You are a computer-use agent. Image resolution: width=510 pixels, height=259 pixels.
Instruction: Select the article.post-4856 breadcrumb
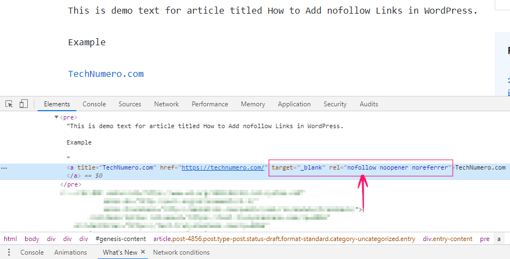[x=284, y=239]
